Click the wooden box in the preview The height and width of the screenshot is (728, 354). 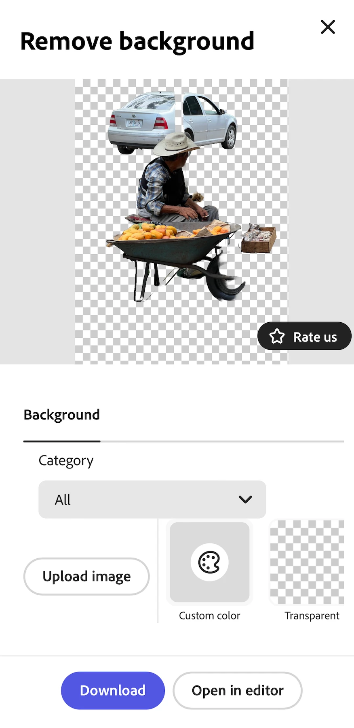point(259,239)
